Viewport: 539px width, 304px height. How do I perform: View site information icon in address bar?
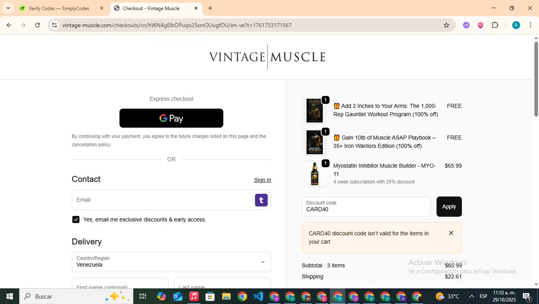pos(54,25)
